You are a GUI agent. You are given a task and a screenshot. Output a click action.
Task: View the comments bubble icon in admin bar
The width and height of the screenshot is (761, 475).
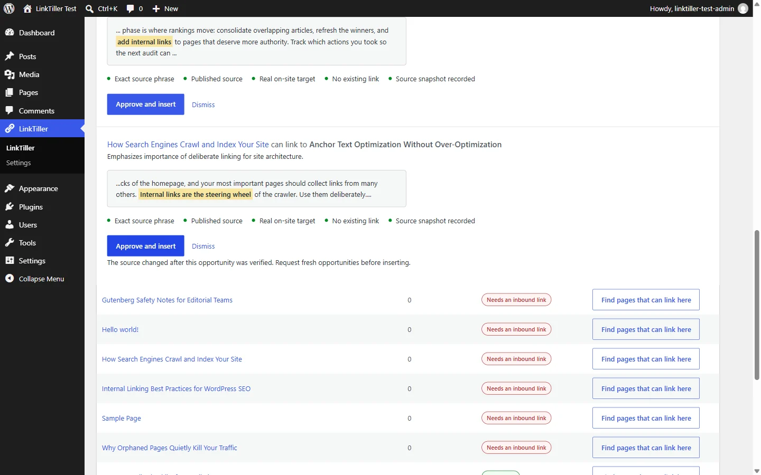(x=131, y=8)
